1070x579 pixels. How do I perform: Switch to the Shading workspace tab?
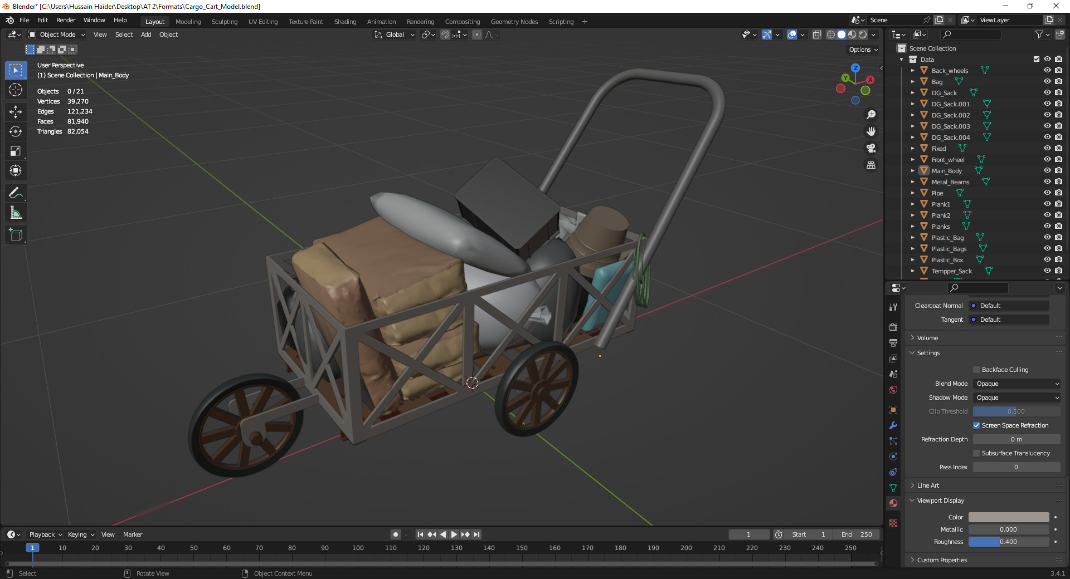[345, 22]
